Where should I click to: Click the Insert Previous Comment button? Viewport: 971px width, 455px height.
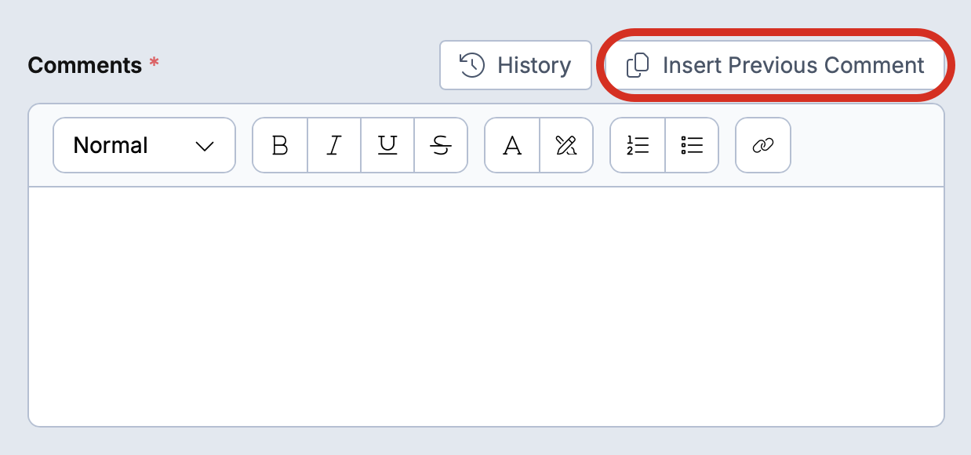point(775,65)
